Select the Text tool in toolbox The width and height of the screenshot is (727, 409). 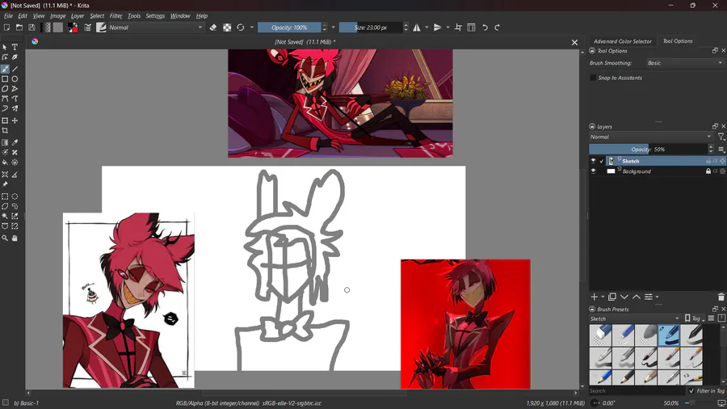(15, 48)
